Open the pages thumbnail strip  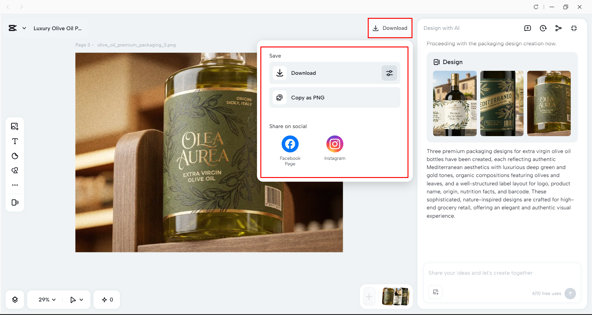[396, 297]
